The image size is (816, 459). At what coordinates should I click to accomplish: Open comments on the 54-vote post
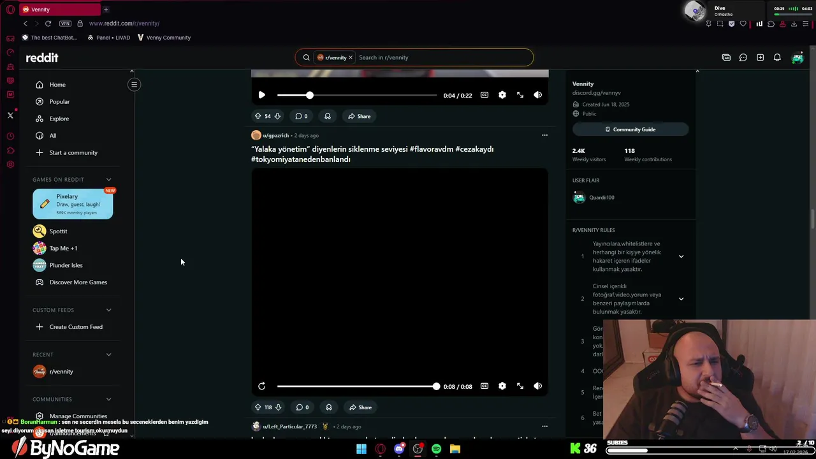coord(302,116)
